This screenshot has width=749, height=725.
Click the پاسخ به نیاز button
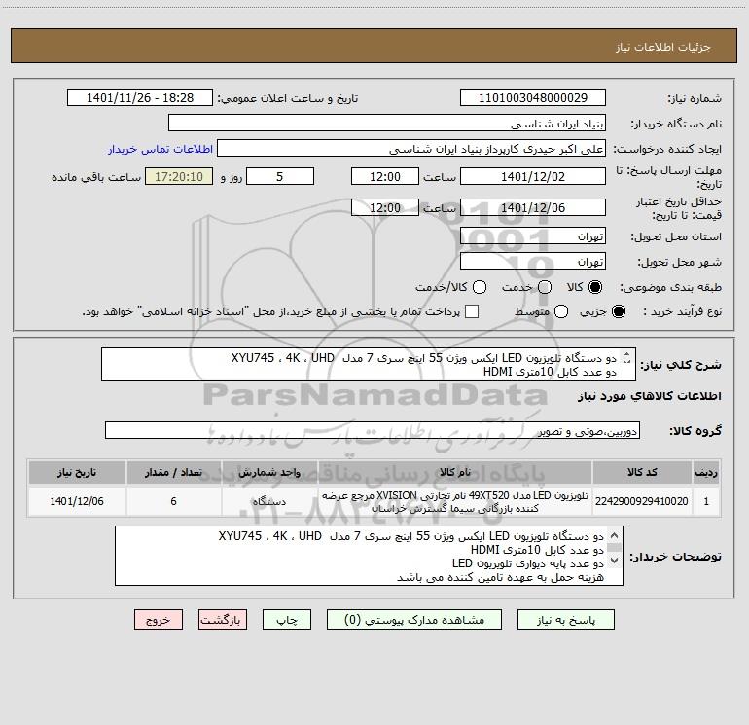click(566, 620)
